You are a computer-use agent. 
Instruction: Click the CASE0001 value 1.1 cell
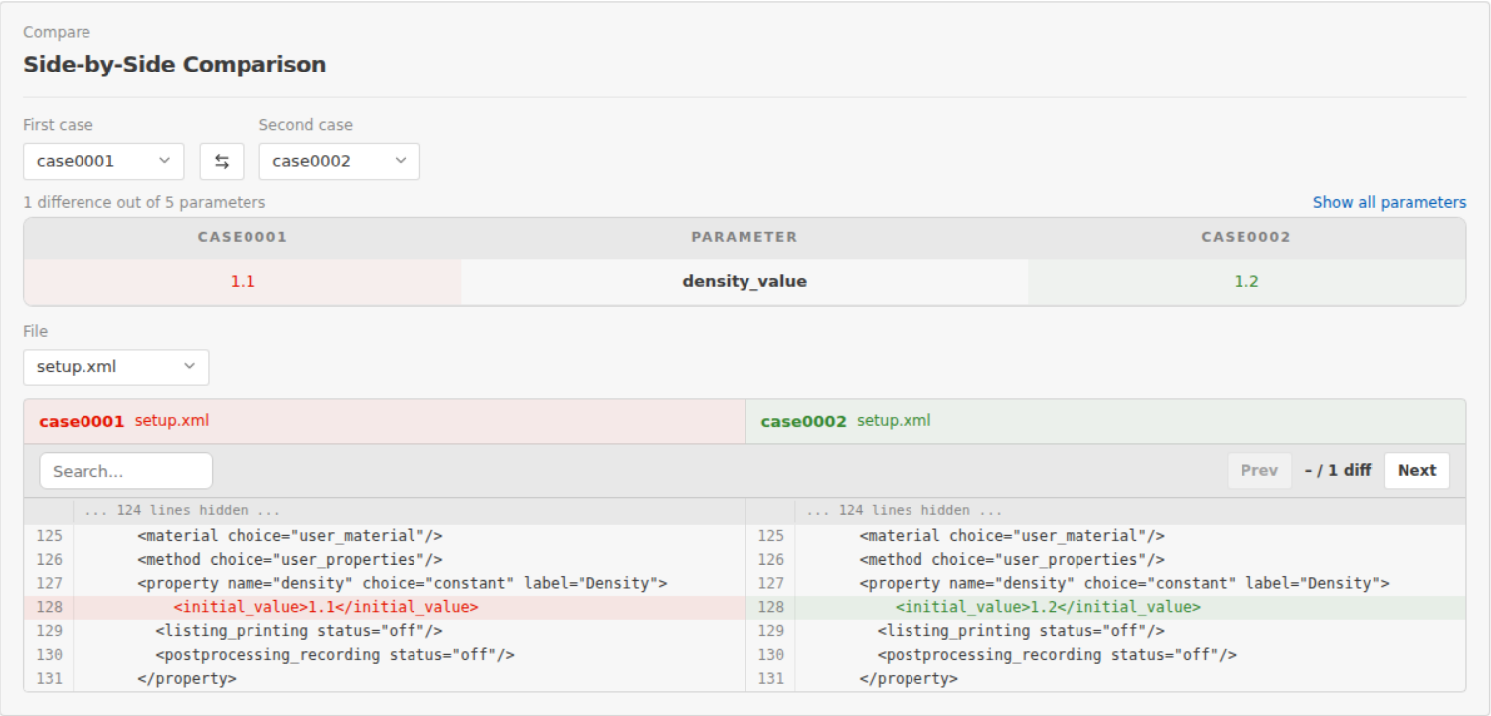click(x=243, y=282)
